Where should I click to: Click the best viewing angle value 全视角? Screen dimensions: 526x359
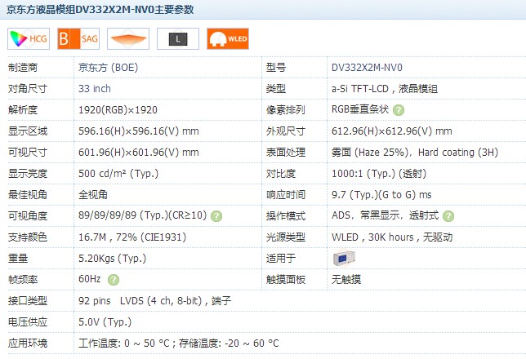tap(93, 195)
